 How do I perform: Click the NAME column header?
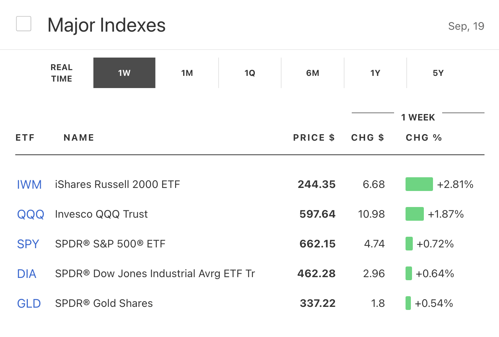click(79, 138)
